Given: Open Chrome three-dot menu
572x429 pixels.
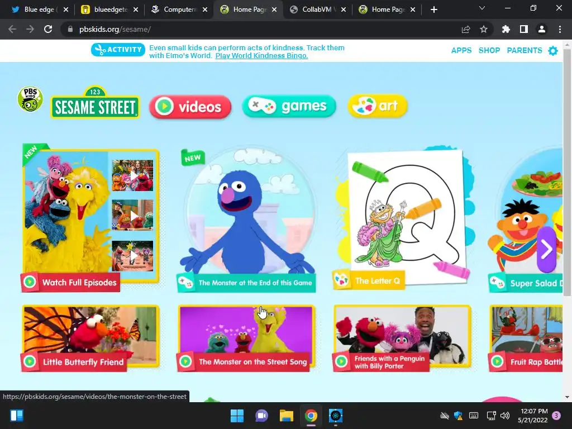Looking at the screenshot, I should pos(560,29).
